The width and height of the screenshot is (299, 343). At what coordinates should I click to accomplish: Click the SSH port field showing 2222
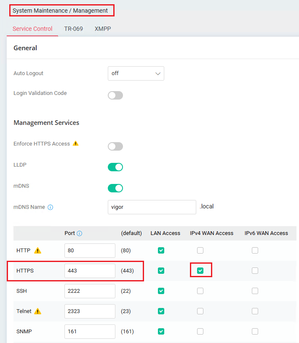tap(90, 291)
